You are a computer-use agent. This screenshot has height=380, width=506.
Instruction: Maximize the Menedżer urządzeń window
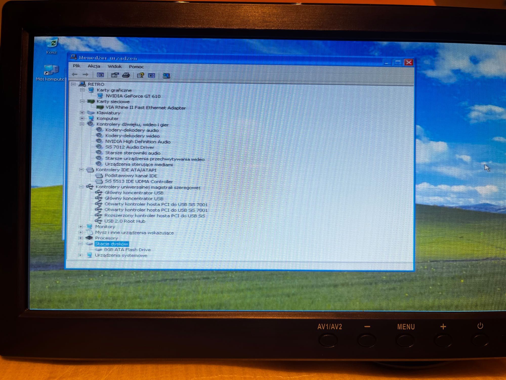397,62
